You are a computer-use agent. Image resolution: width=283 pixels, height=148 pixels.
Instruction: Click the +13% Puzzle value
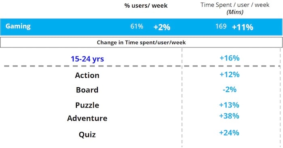click(x=229, y=105)
